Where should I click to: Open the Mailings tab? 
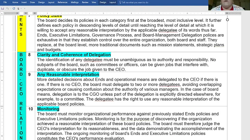tap(75, 2)
